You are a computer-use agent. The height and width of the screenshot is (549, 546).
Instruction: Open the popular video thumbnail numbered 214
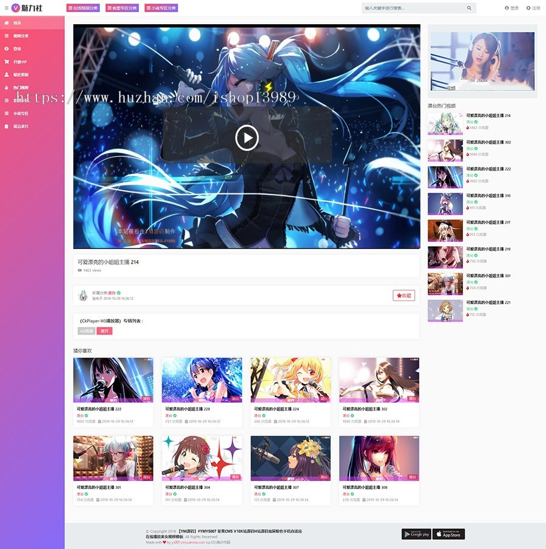point(445,124)
